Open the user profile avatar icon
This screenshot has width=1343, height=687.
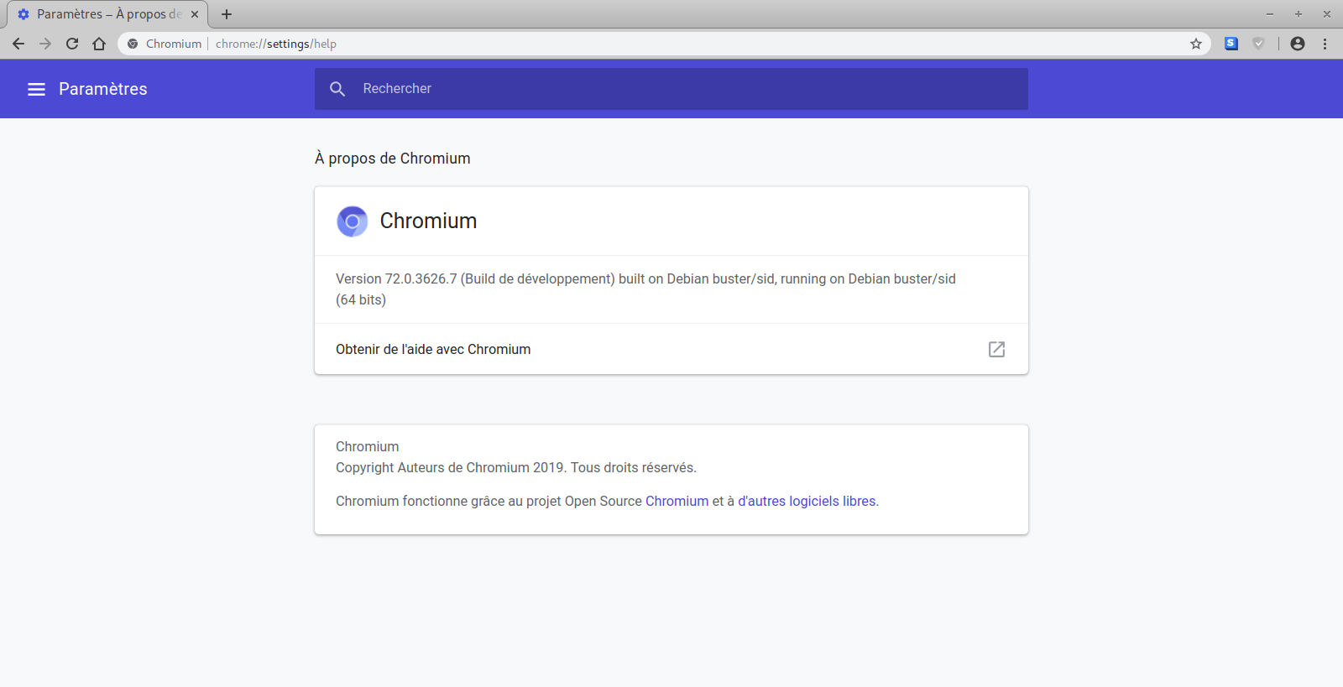pos(1298,44)
